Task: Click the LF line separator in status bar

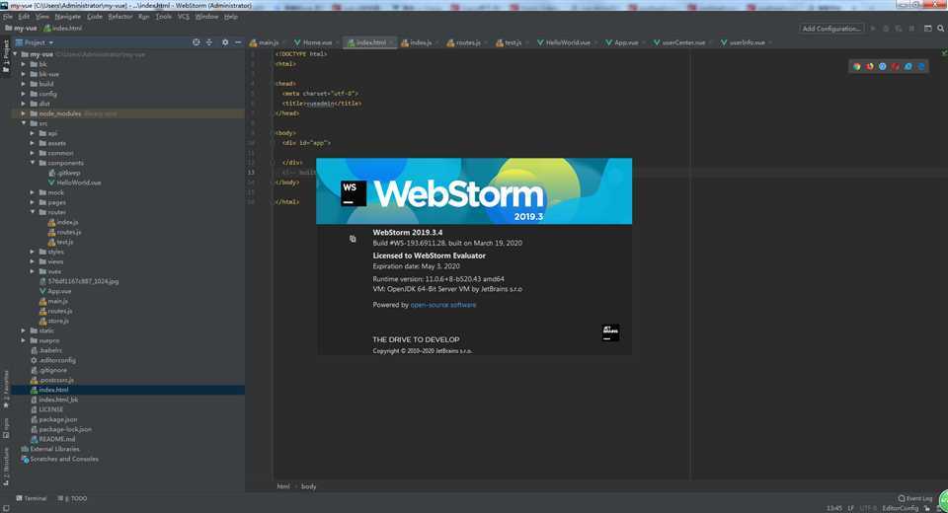Action: (850, 508)
